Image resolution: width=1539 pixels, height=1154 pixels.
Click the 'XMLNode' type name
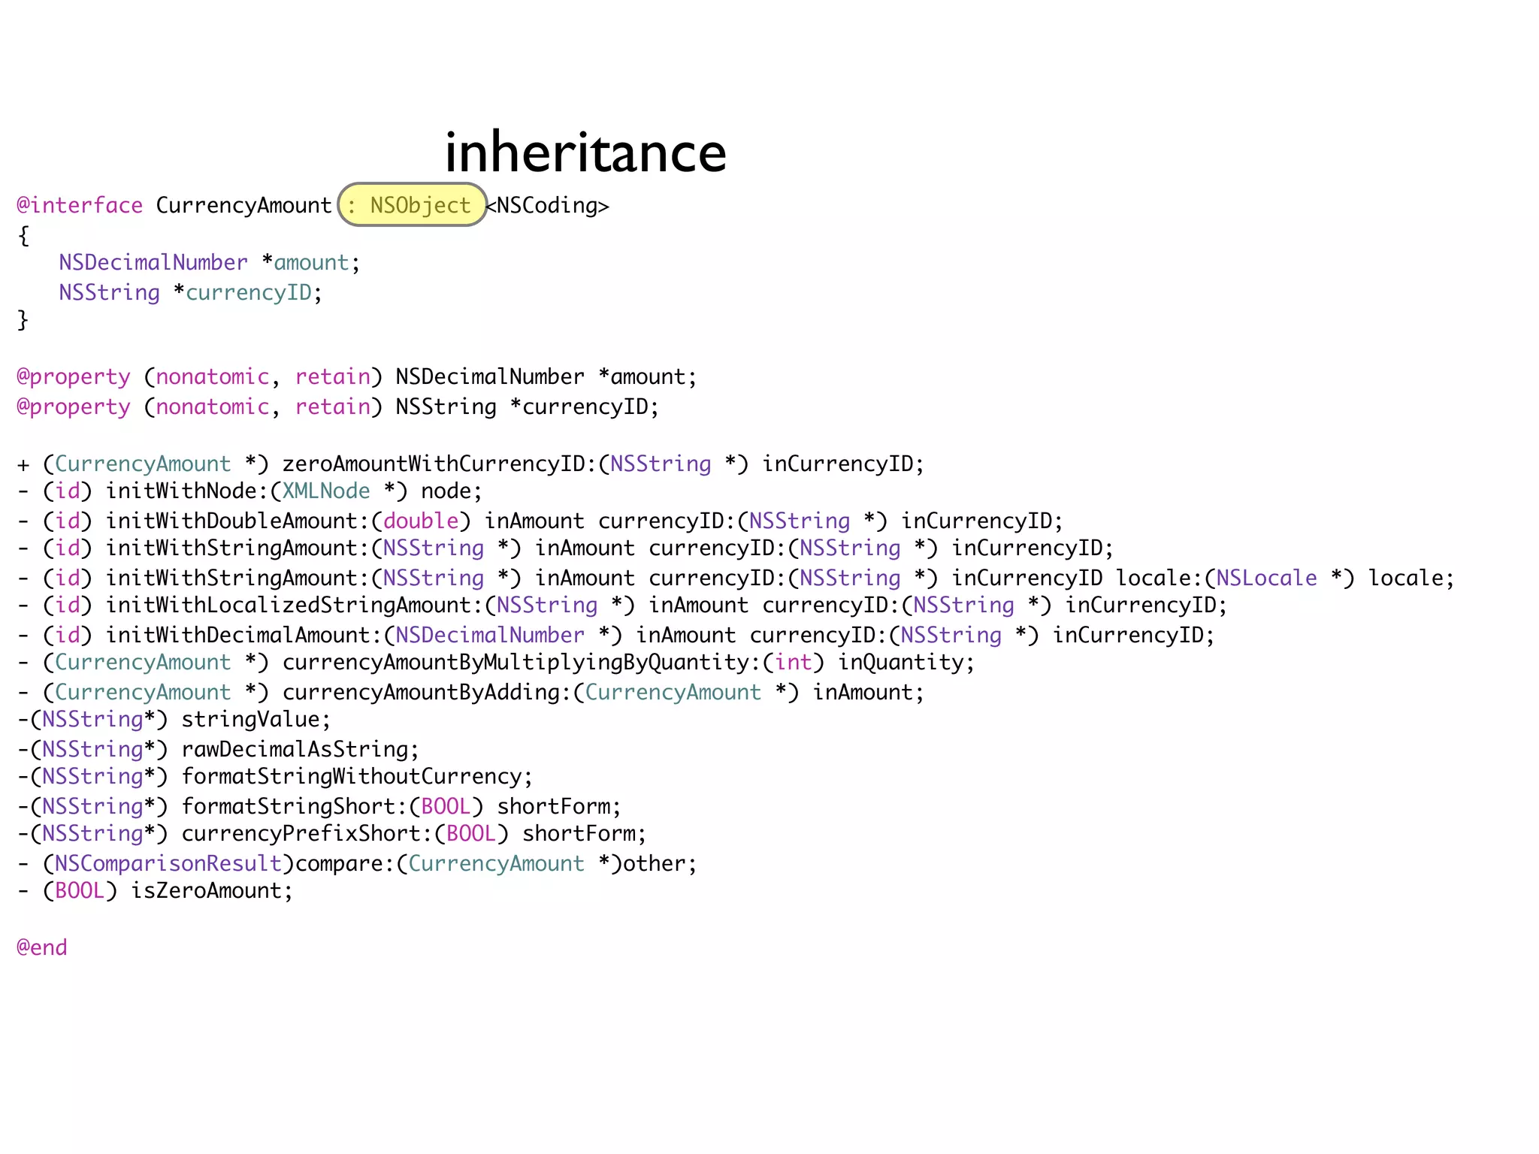point(326,491)
